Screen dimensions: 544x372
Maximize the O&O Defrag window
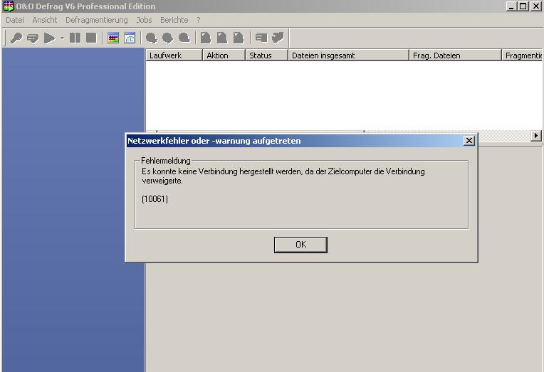click(523, 6)
